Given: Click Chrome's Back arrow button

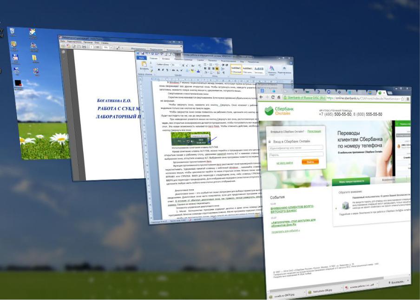Looking at the screenshot, I should click(261, 97).
